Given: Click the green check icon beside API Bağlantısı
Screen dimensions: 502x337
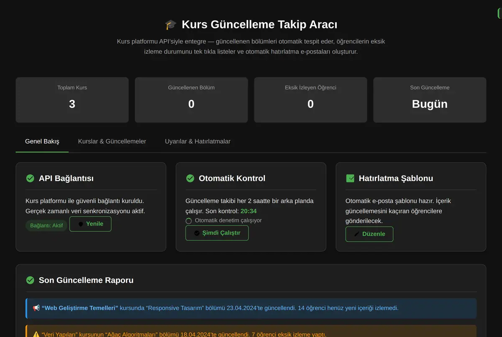Looking at the screenshot, I should (x=30, y=179).
